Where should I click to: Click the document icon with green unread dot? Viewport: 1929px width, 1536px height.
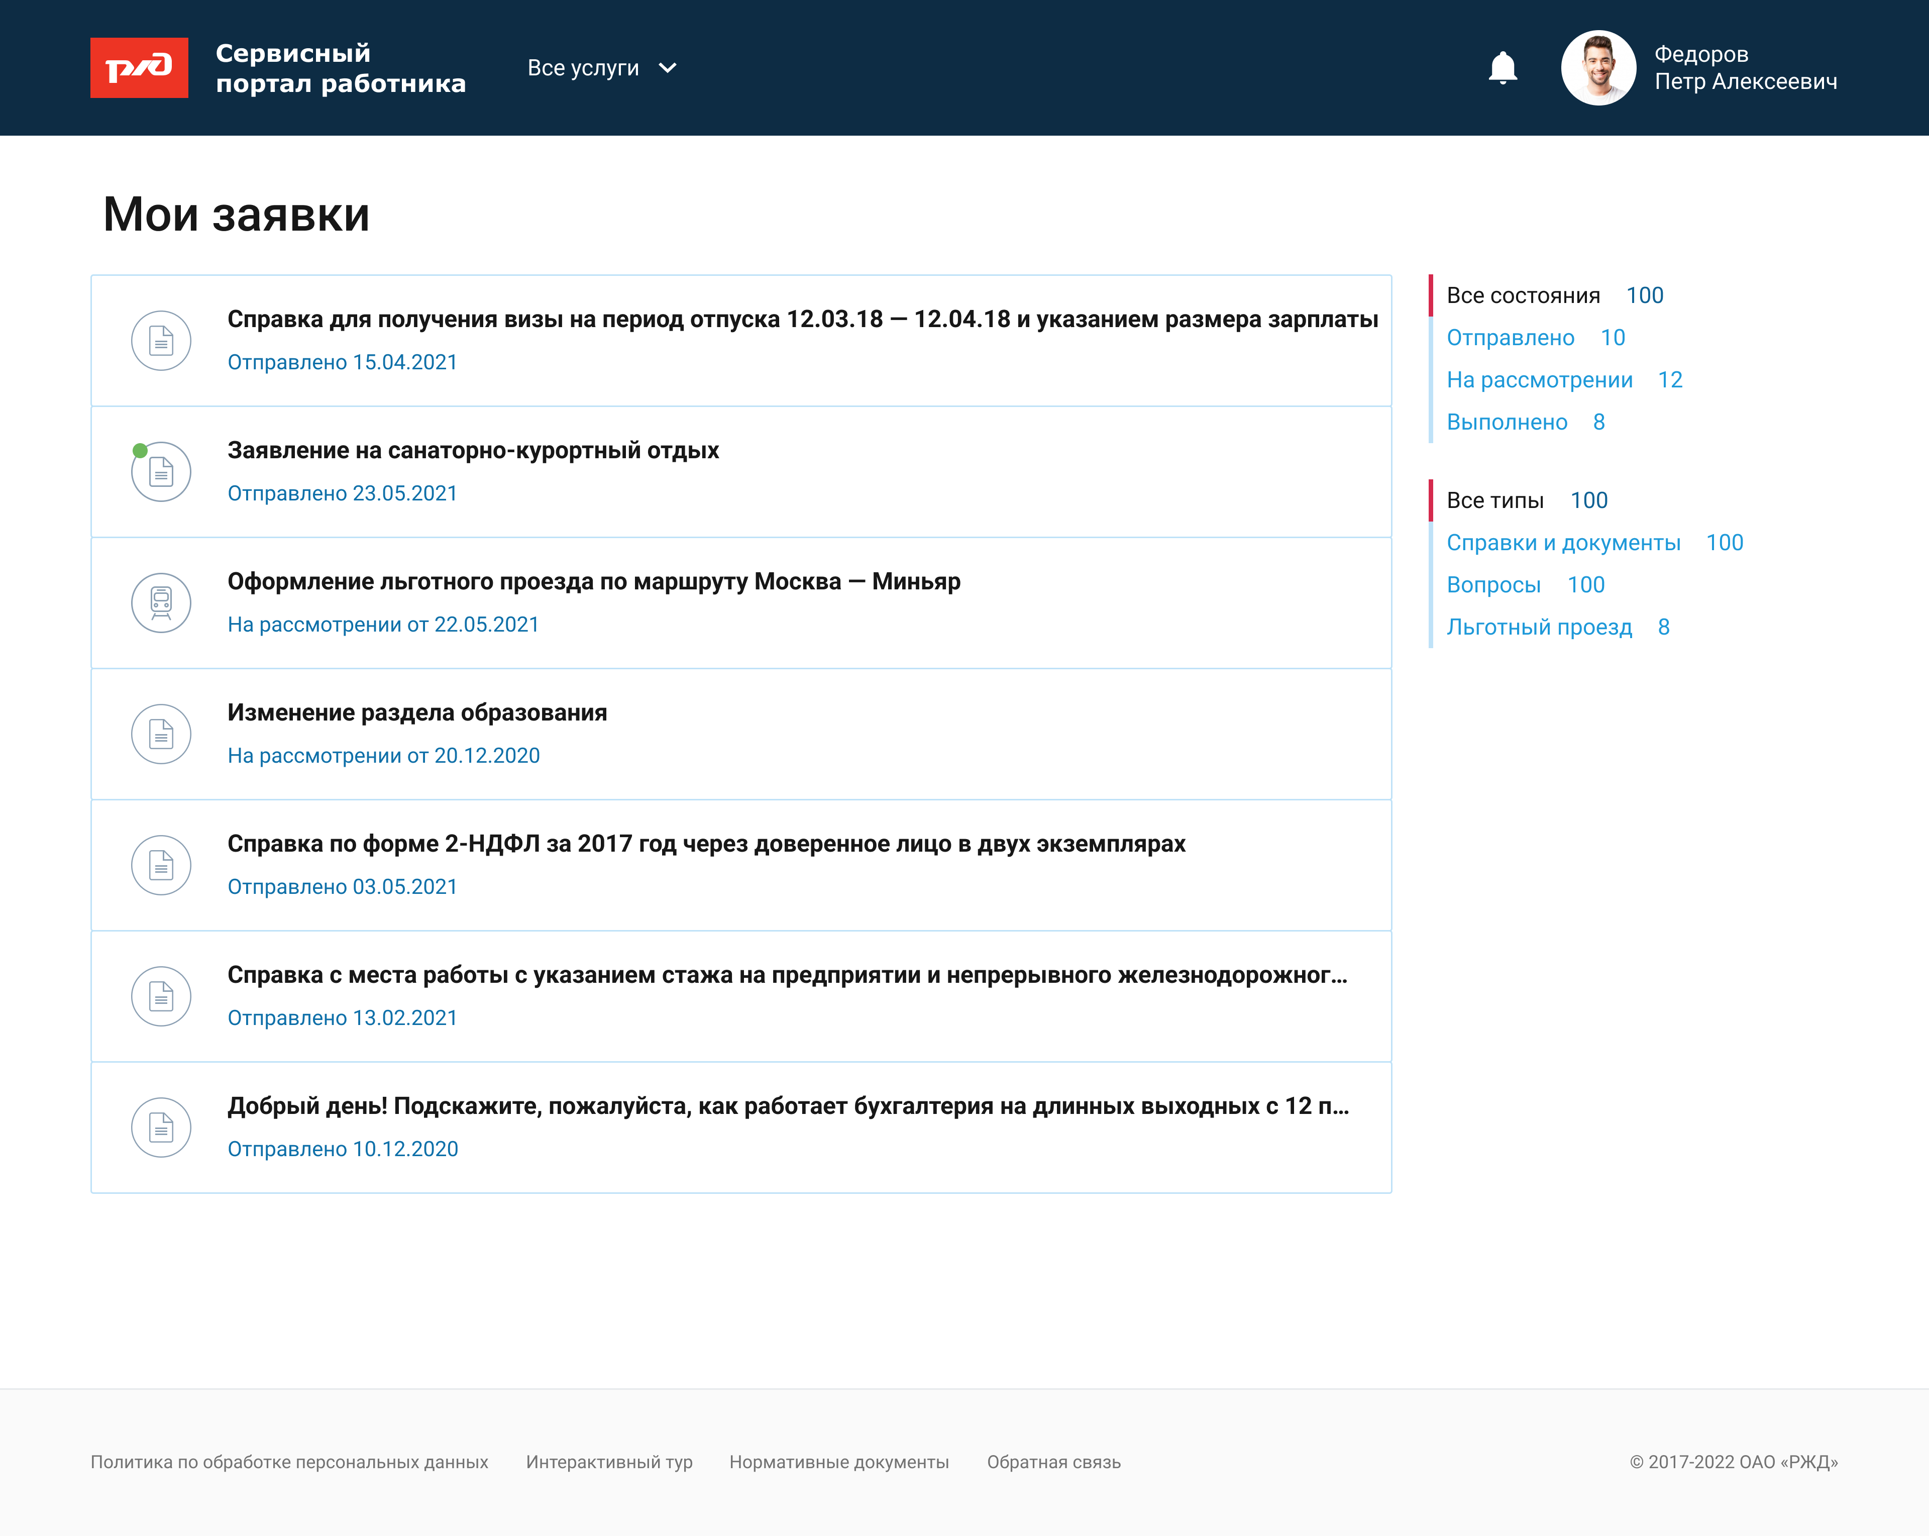(161, 472)
